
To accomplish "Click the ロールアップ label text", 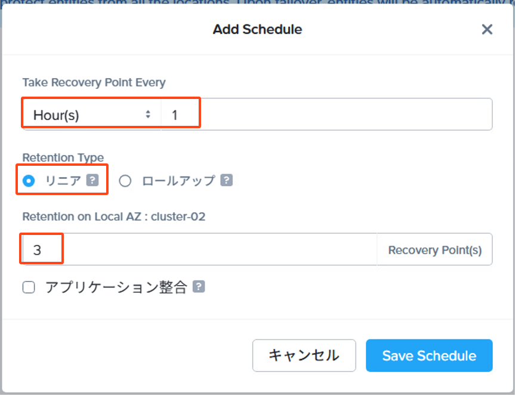I will click(178, 181).
